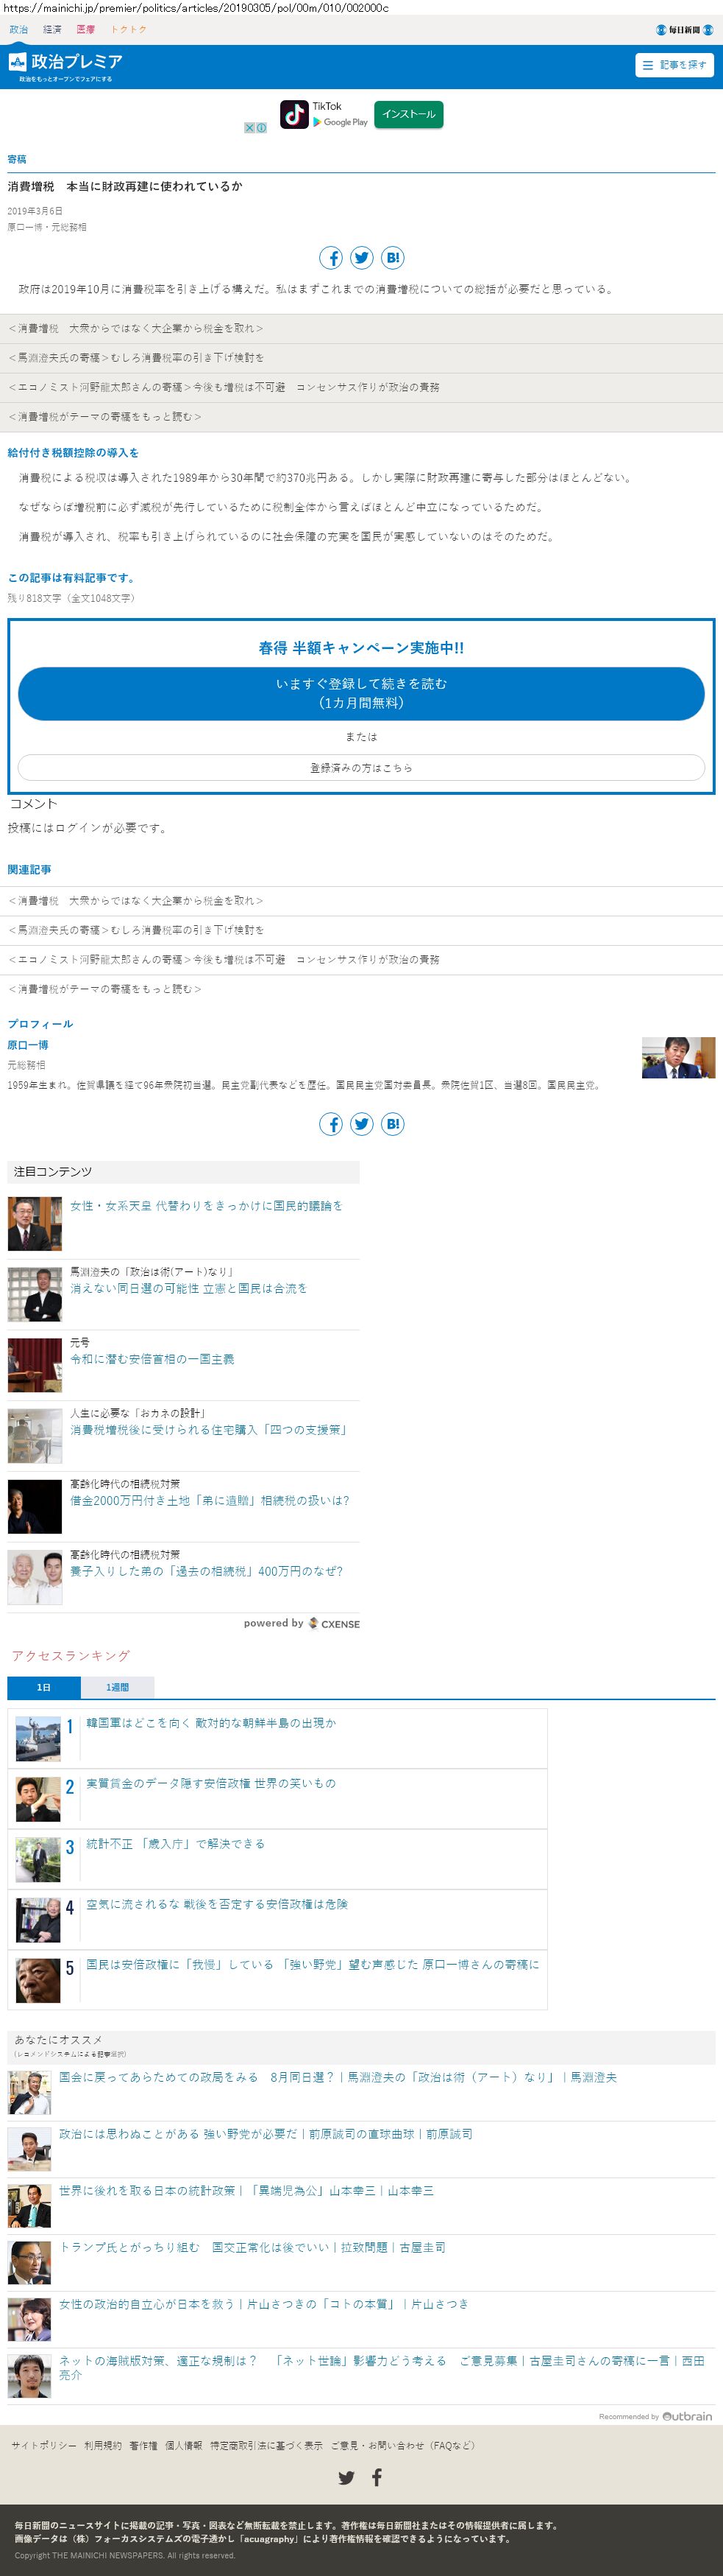Screen dimensions: 723x2576
Task: Click いますぐ登録して続きを読む button
Action: tap(362, 693)
